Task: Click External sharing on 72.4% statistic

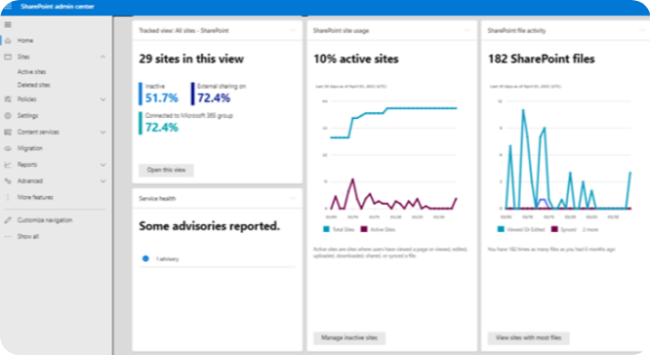Action: [x=219, y=94]
